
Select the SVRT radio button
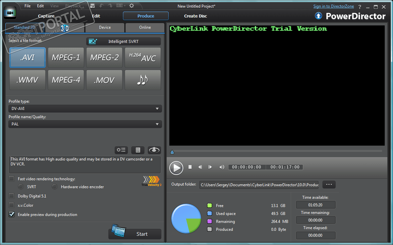(x=21, y=187)
